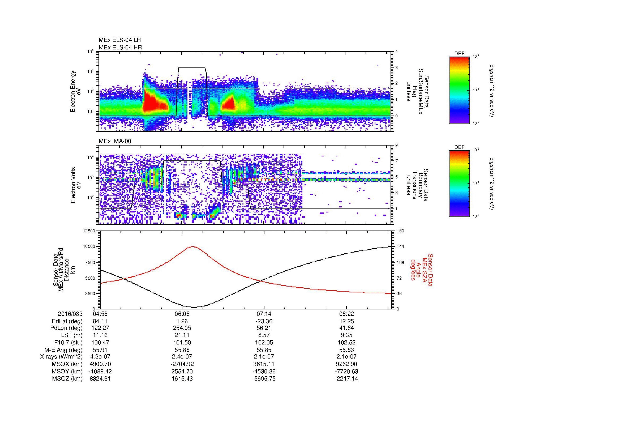Click the X-rays value 4.3e-07
621x439 pixels.
100,357
